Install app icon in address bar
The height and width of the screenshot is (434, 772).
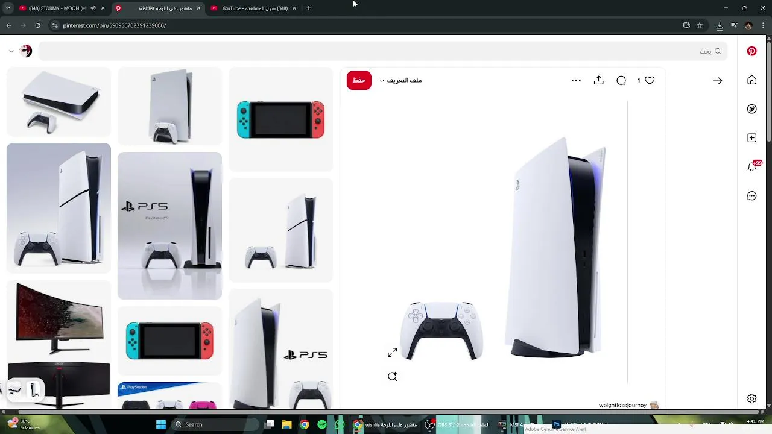tap(686, 25)
